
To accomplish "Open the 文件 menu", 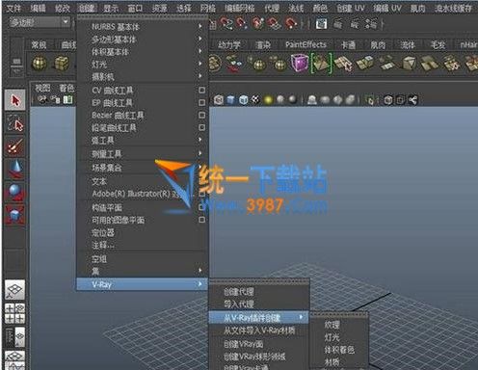I will pos(13,8).
